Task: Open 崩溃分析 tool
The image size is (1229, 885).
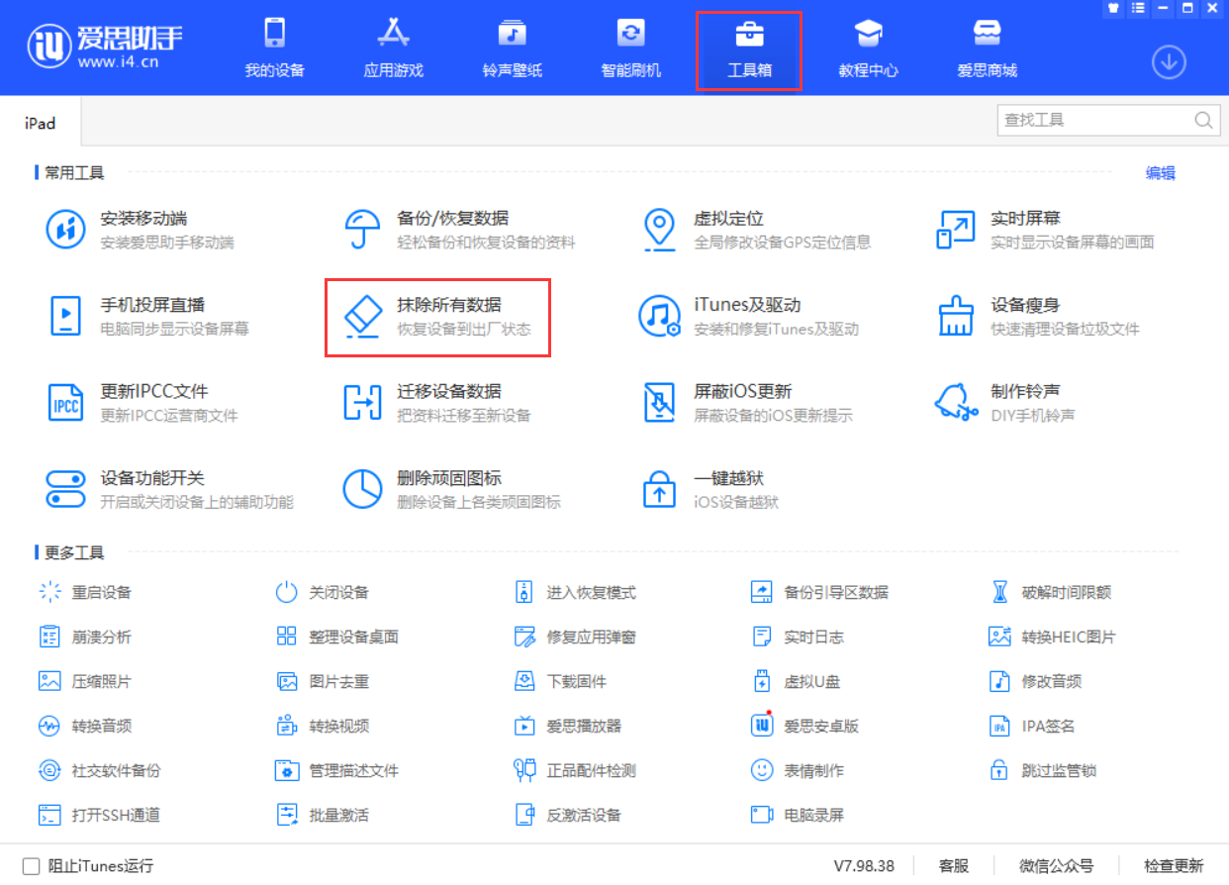Action: (84, 637)
